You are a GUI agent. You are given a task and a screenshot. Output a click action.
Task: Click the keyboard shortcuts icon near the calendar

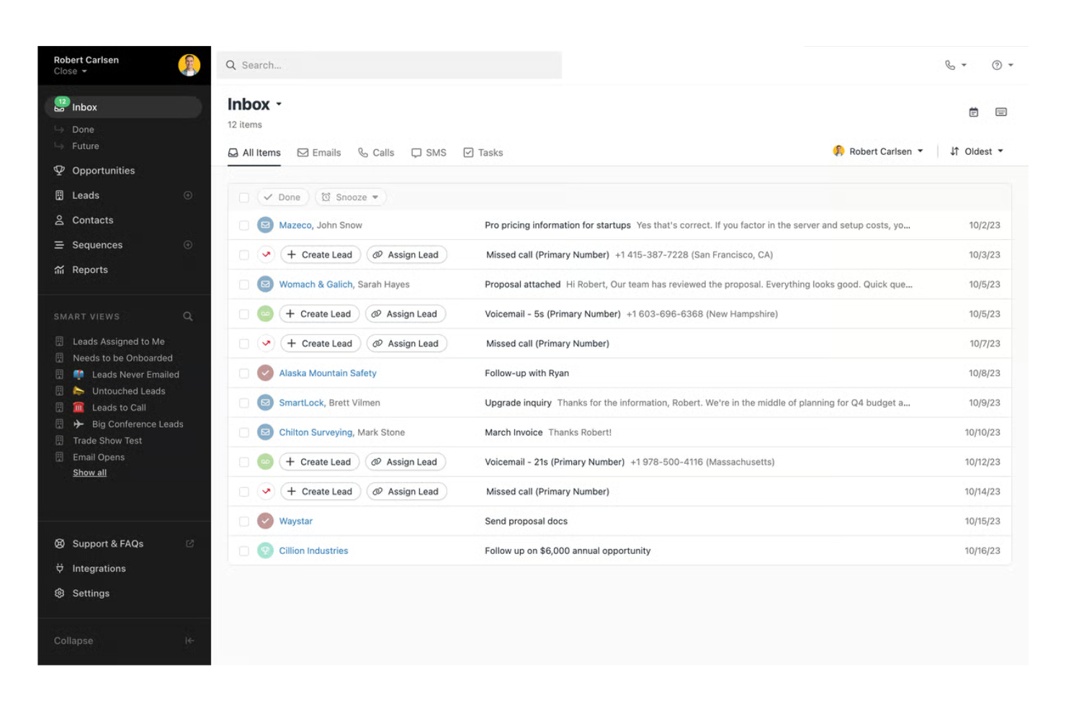click(1001, 112)
